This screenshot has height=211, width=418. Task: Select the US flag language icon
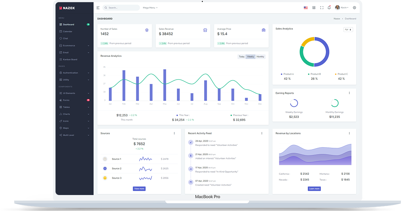[x=306, y=7]
